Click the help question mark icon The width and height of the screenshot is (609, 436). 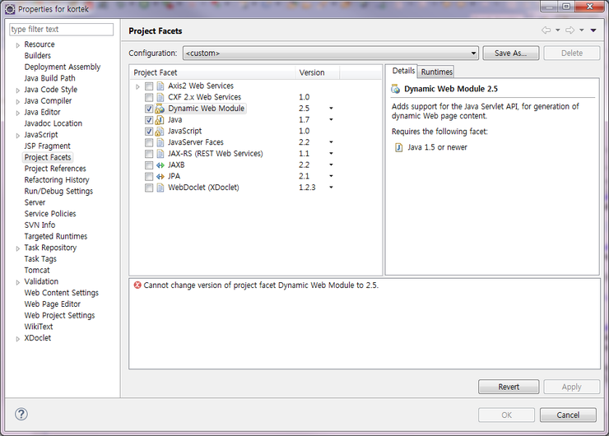tap(21, 414)
